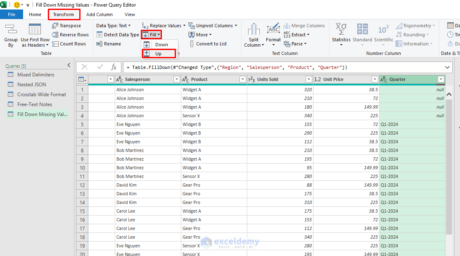460x256 pixels.
Task: Select the Fill Down Missing Values query
Action: point(37,114)
